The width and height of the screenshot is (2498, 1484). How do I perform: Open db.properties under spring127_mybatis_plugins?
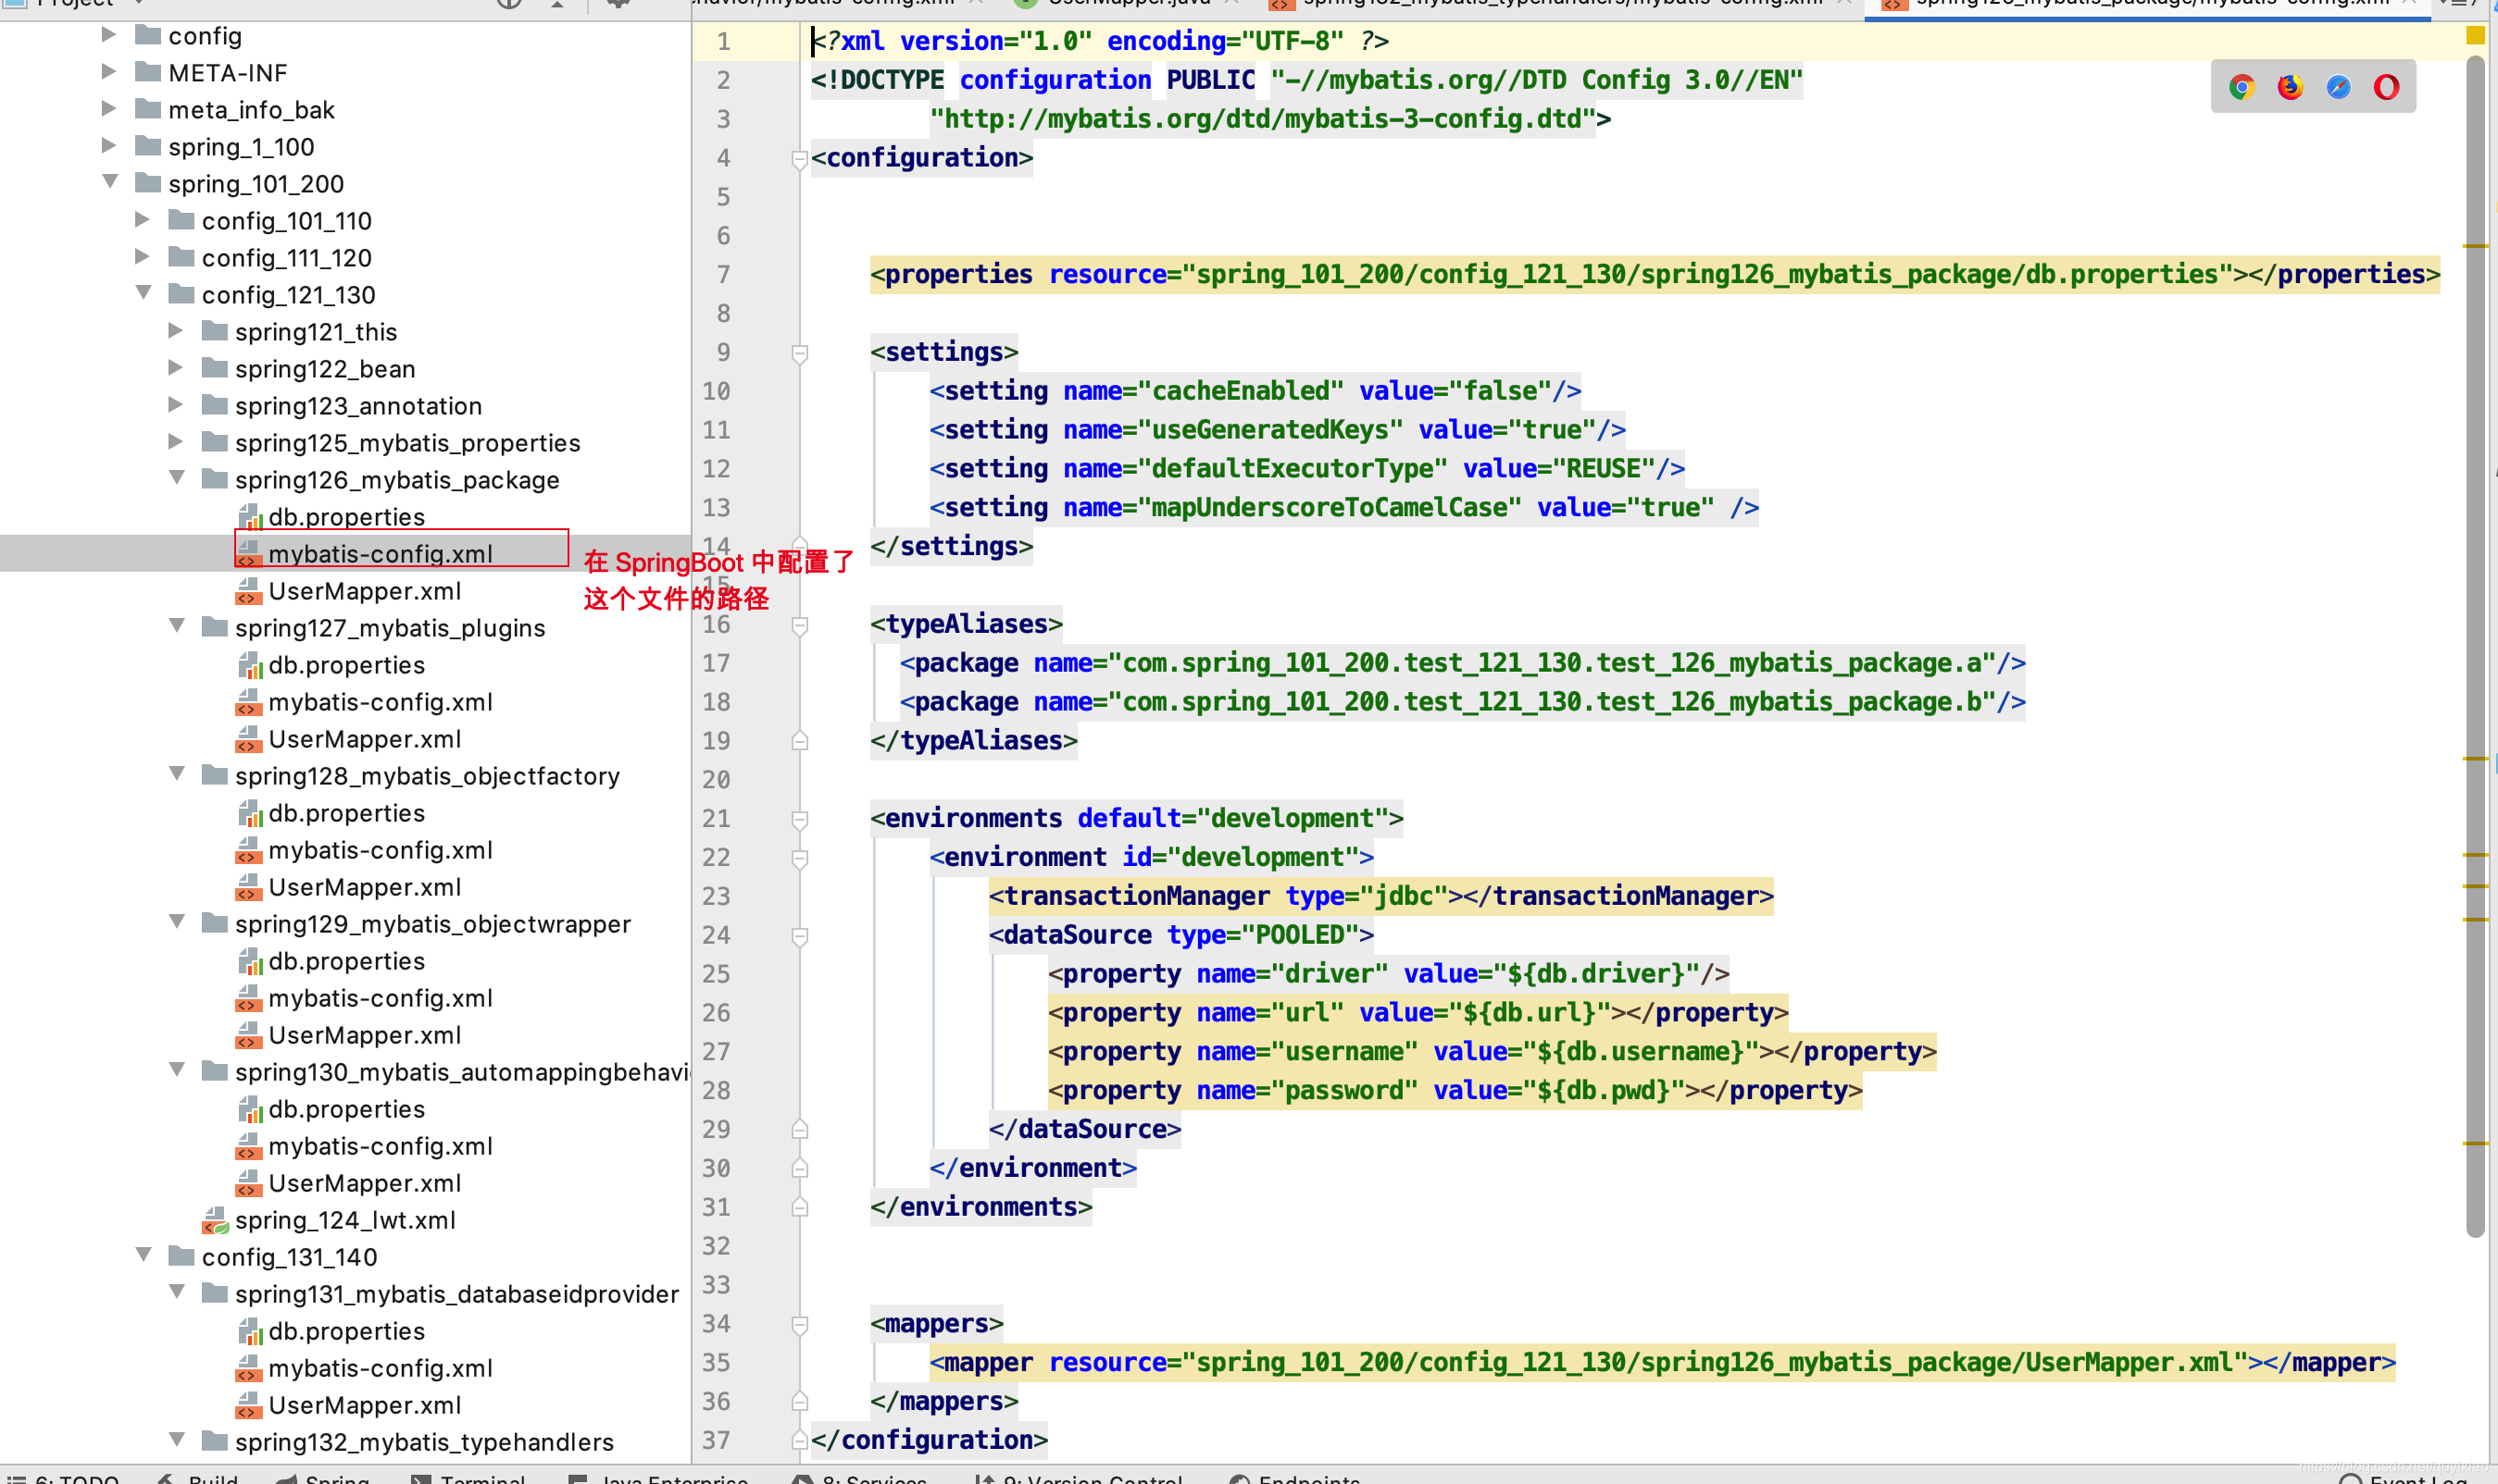(x=346, y=665)
